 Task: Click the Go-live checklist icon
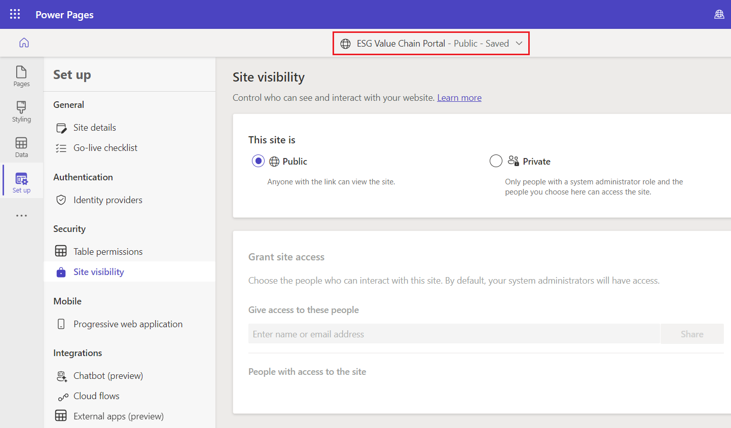pyautogui.click(x=61, y=148)
